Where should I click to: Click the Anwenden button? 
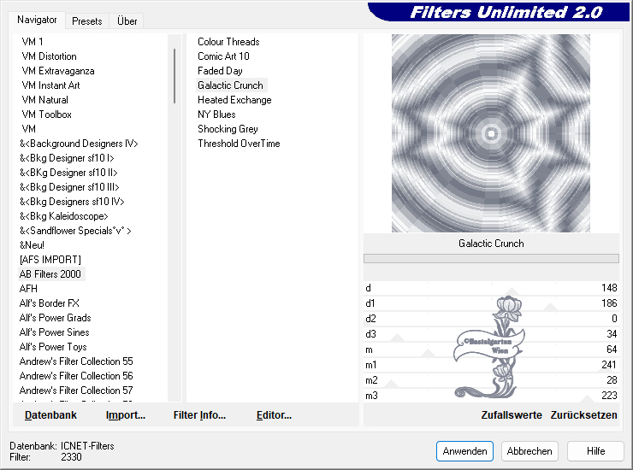click(x=464, y=450)
